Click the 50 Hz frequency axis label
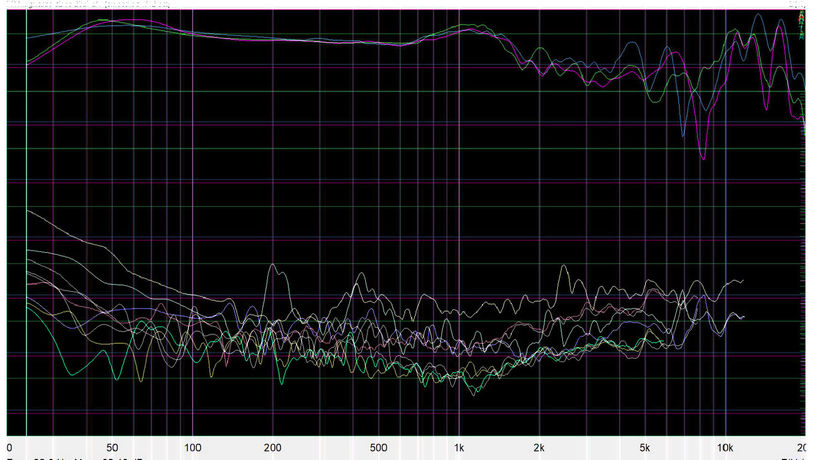This screenshot has height=460, width=814. pos(112,448)
